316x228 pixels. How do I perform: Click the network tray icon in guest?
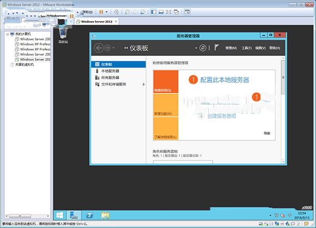pos(276,215)
